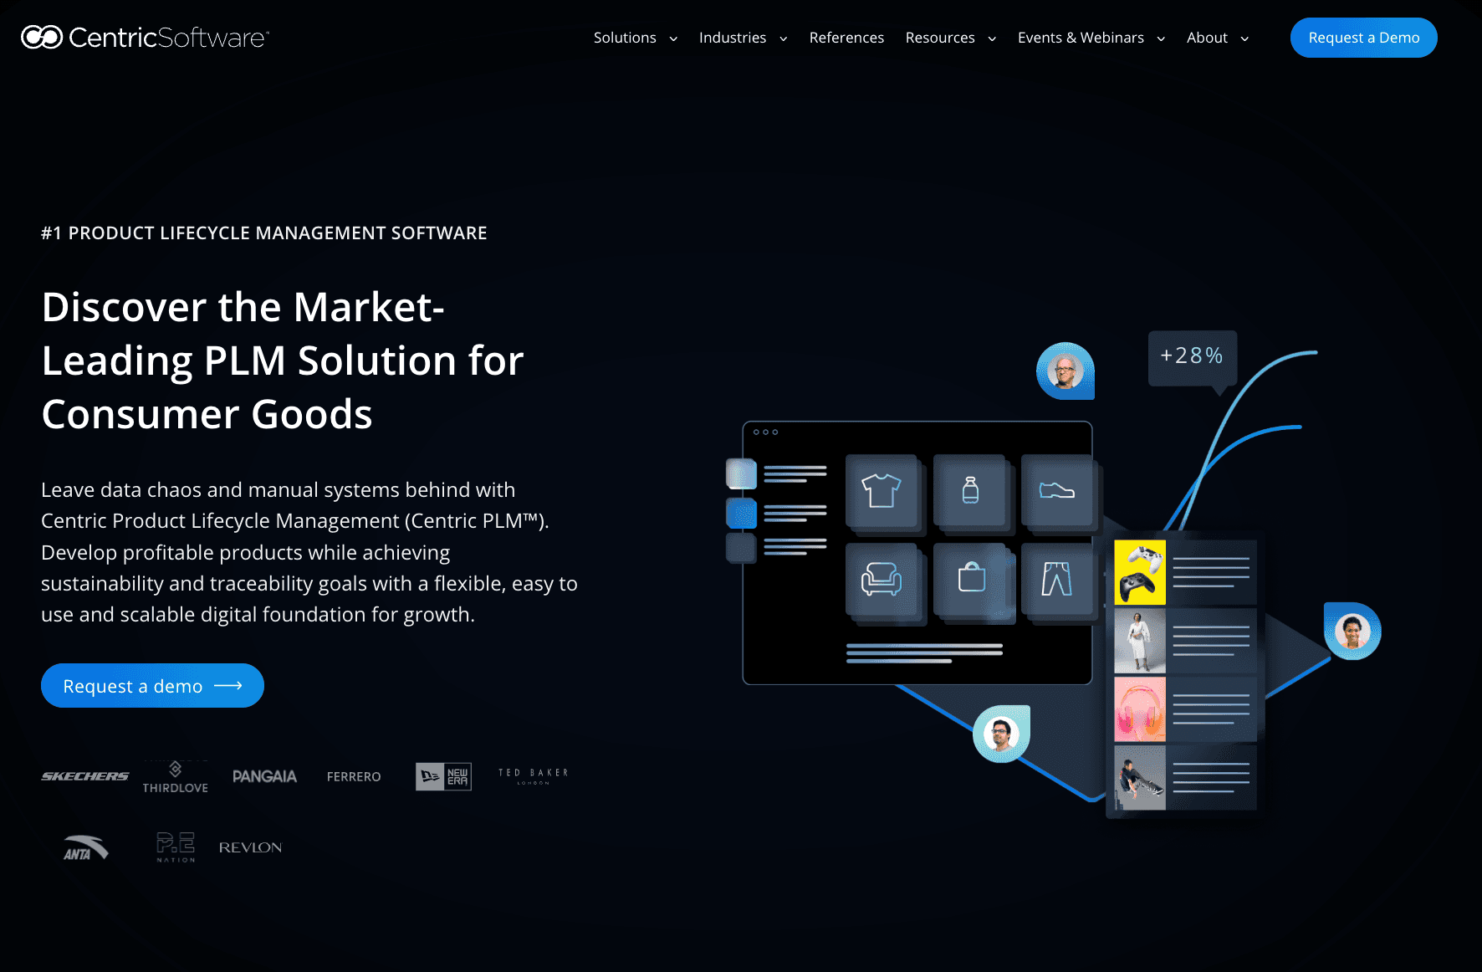Click the smiling woman avatar
The image size is (1482, 972).
tap(1352, 631)
